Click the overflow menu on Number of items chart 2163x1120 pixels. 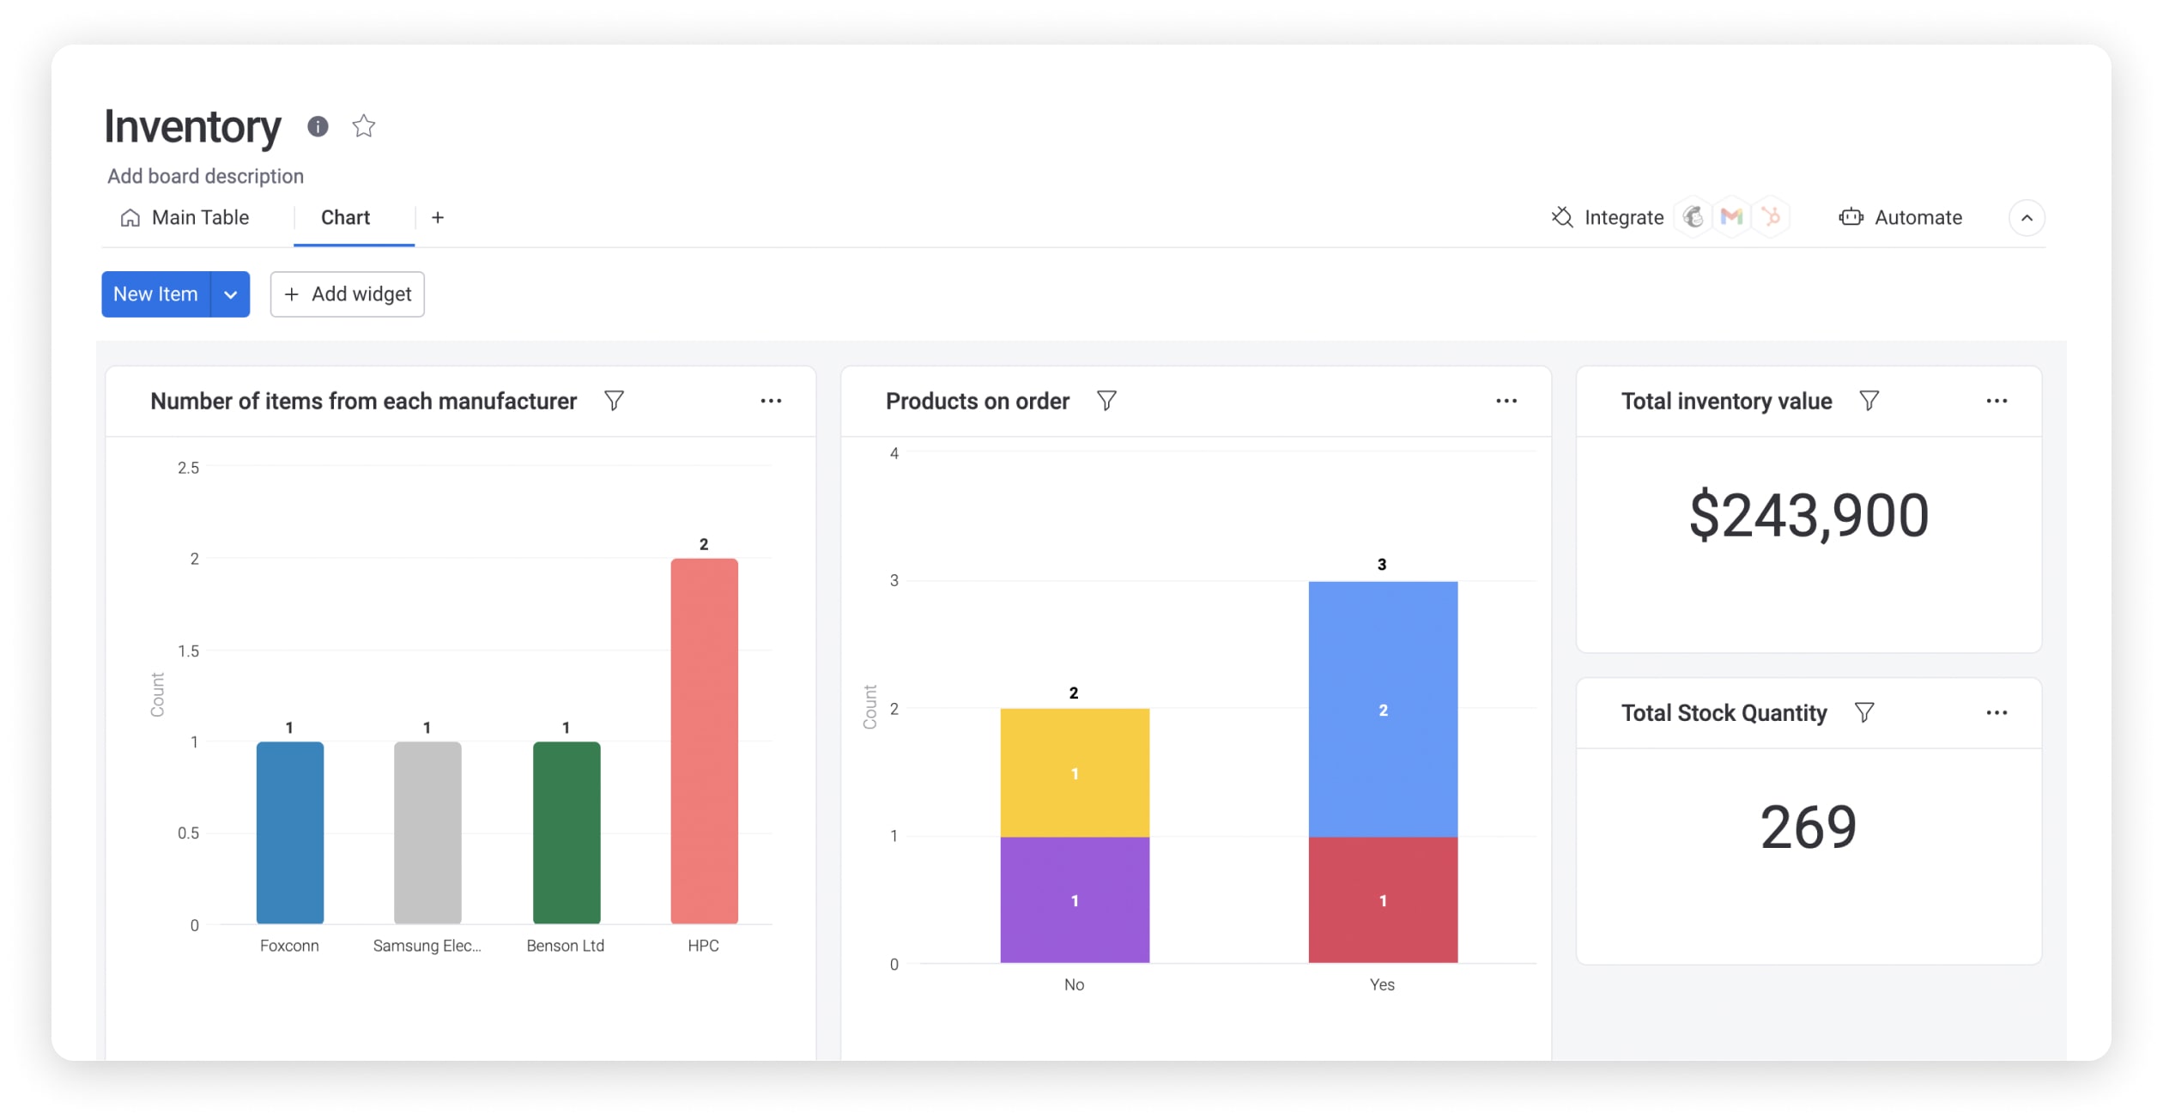coord(772,400)
